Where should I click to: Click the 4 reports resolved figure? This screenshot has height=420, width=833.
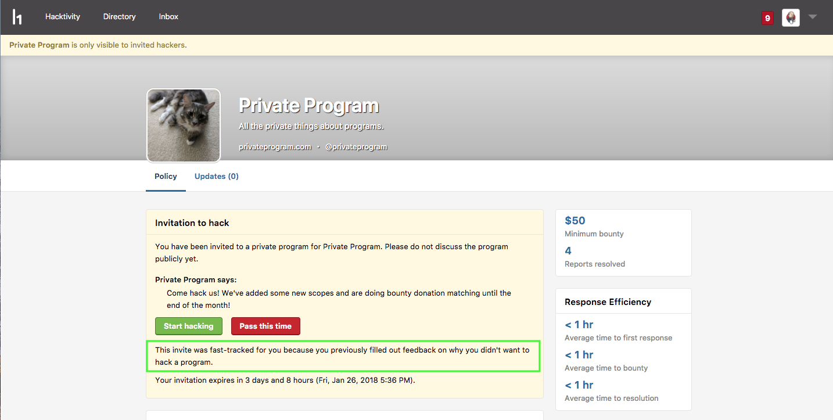click(x=568, y=251)
